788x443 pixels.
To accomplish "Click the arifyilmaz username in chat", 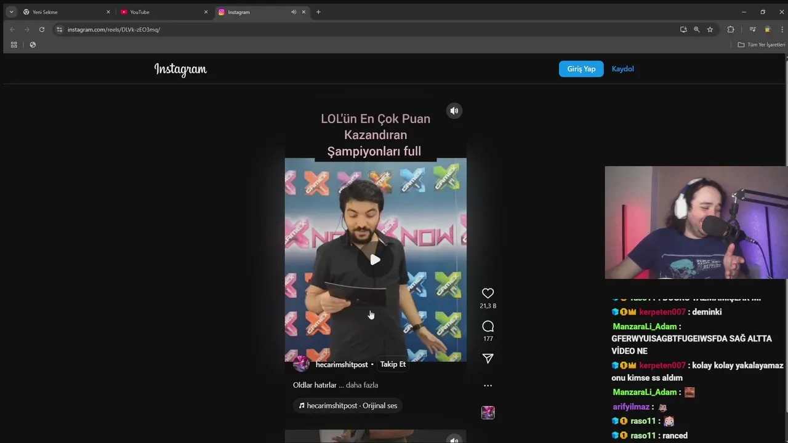I will tap(631, 407).
